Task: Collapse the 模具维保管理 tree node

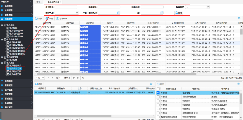Action: tap(2, 39)
